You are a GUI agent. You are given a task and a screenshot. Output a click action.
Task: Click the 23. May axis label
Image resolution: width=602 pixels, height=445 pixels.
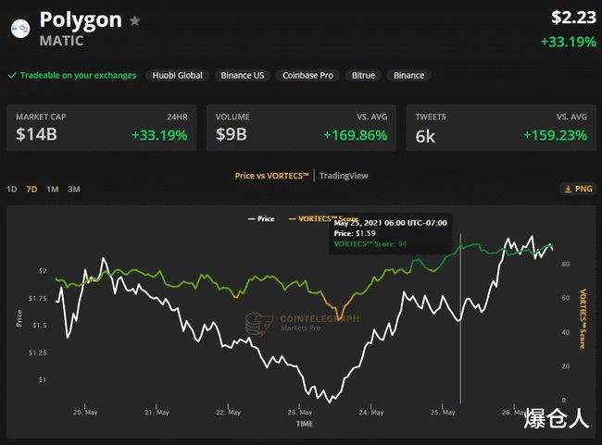tap(300, 413)
